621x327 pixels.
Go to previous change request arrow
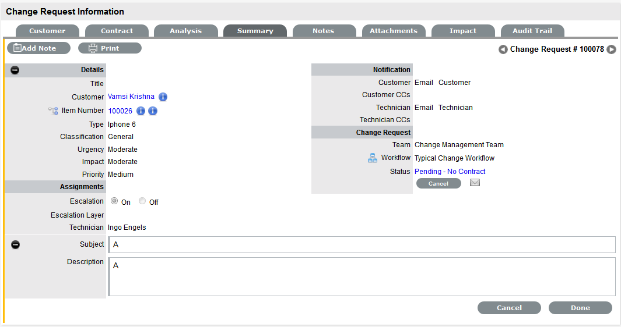tap(503, 49)
